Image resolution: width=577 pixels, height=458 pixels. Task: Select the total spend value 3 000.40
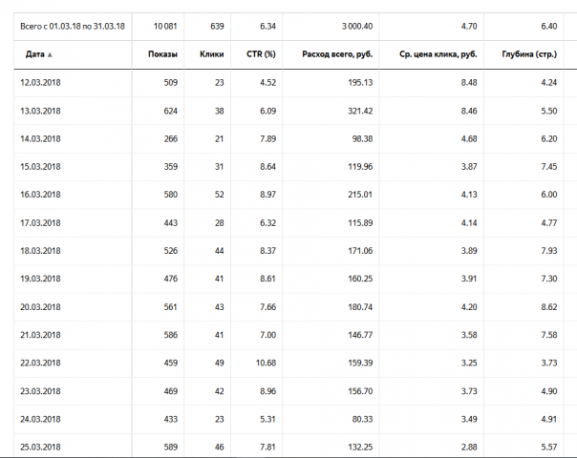[x=357, y=27]
